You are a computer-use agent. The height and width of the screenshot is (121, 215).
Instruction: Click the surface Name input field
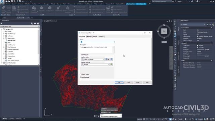tap(97, 42)
